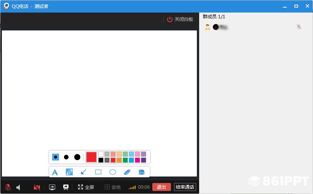Pick the light salmon color swatch
This screenshot has width=313, height=194.
pos(113,154)
